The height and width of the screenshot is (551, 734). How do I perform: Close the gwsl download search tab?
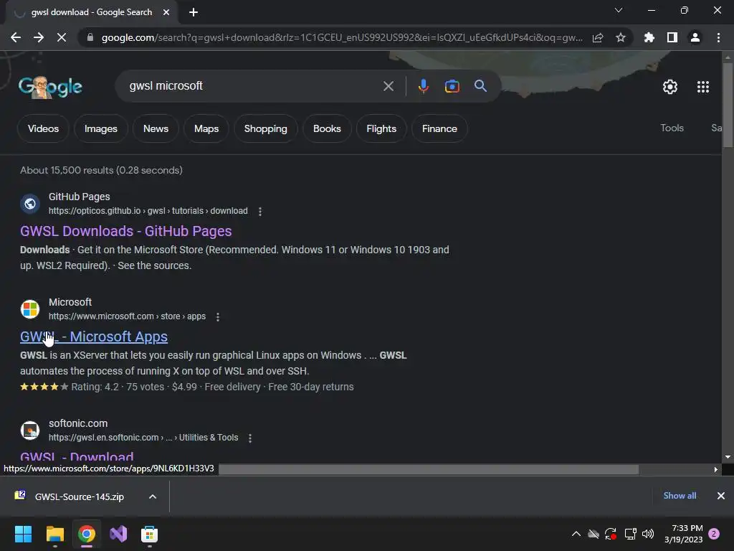click(x=166, y=12)
